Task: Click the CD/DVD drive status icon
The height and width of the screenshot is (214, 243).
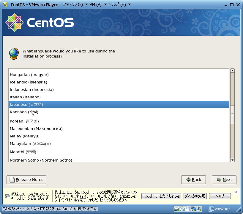Action: [182, 209]
